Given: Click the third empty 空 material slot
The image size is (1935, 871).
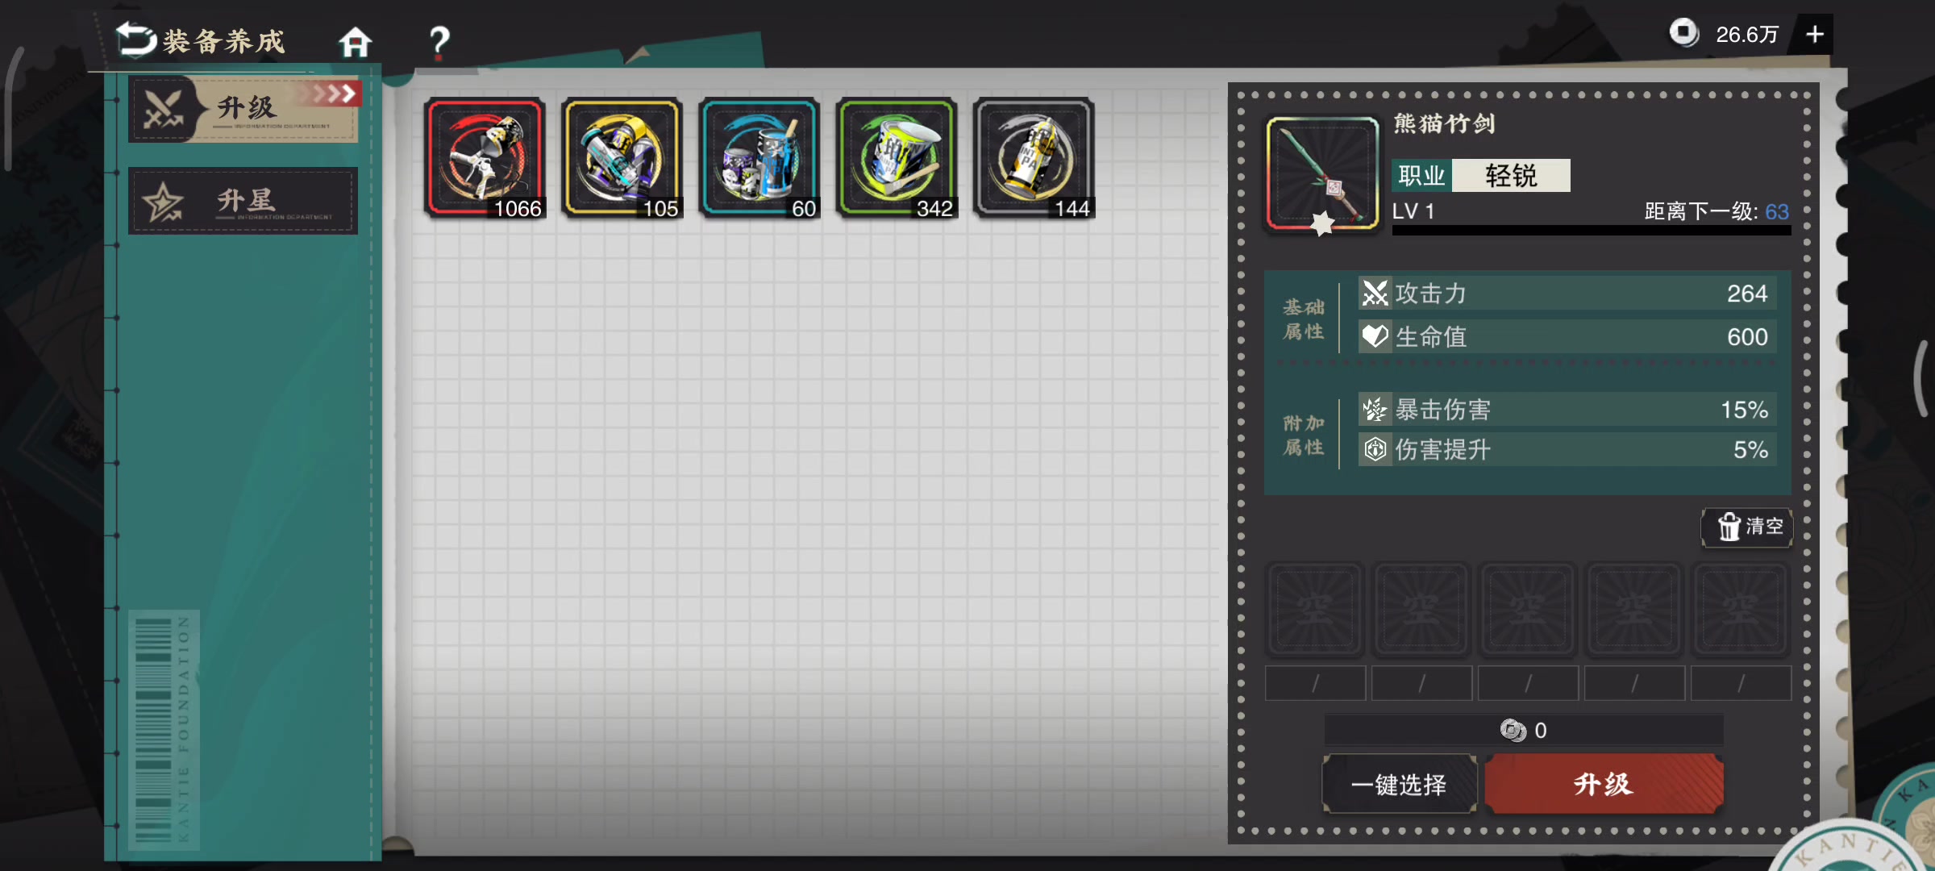Looking at the screenshot, I should pyautogui.click(x=1528, y=610).
